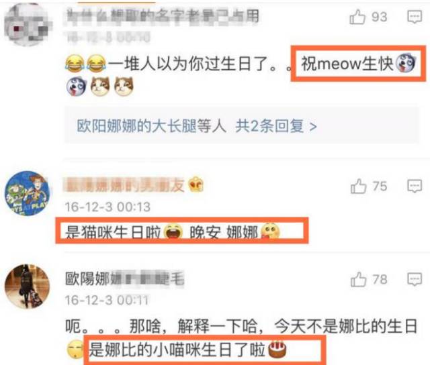The height and width of the screenshot is (365, 430).
Task: Click the crown badge beside the orange username
Action: (x=196, y=185)
